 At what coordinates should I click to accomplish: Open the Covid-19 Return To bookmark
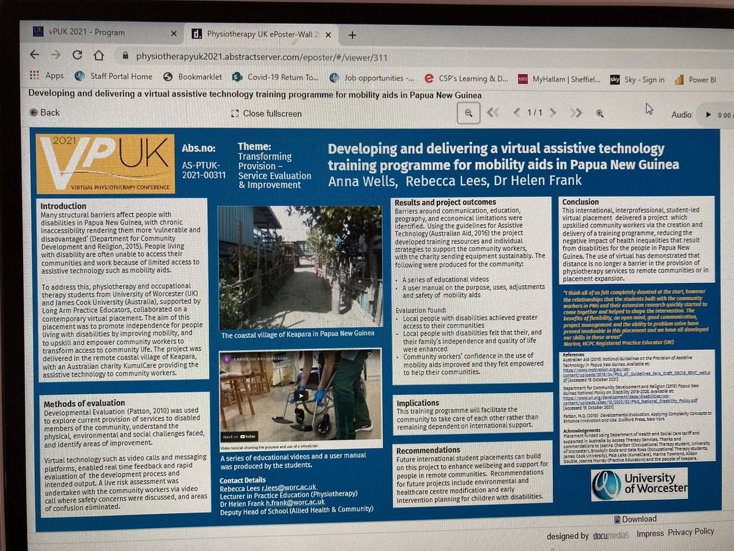tap(276, 77)
